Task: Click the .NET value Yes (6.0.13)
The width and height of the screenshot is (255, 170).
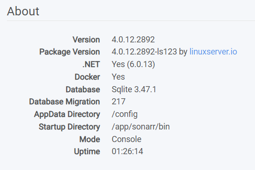Action: point(133,64)
